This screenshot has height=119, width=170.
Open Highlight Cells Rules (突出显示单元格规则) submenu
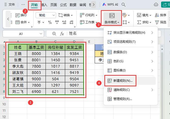point(130,33)
